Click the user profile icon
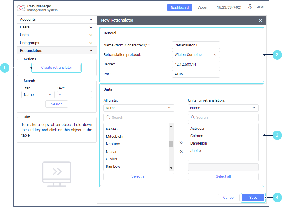The image size is (282, 207). click(x=250, y=7)
